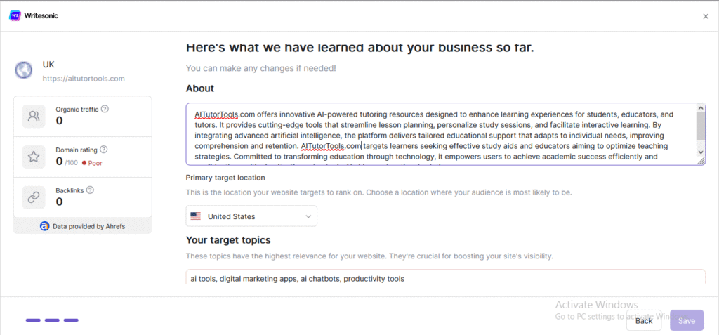Click the About textarea's scroll down arrow
Viewport: 719px width, 335px height.
click(x=701, y=152)
